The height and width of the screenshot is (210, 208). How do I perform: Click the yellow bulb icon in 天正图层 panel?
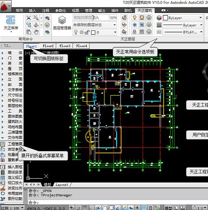[x=134, y=18]
